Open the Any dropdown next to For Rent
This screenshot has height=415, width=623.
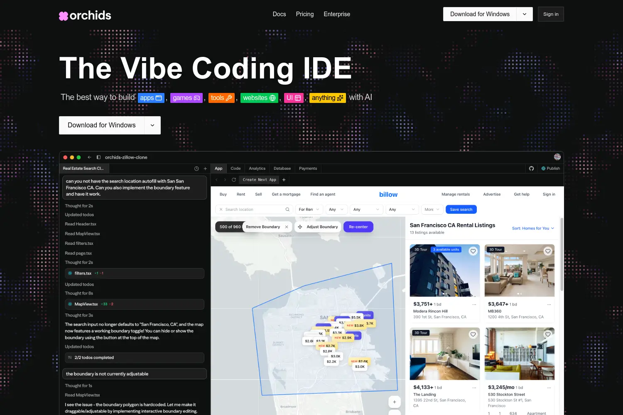point(336,210)
